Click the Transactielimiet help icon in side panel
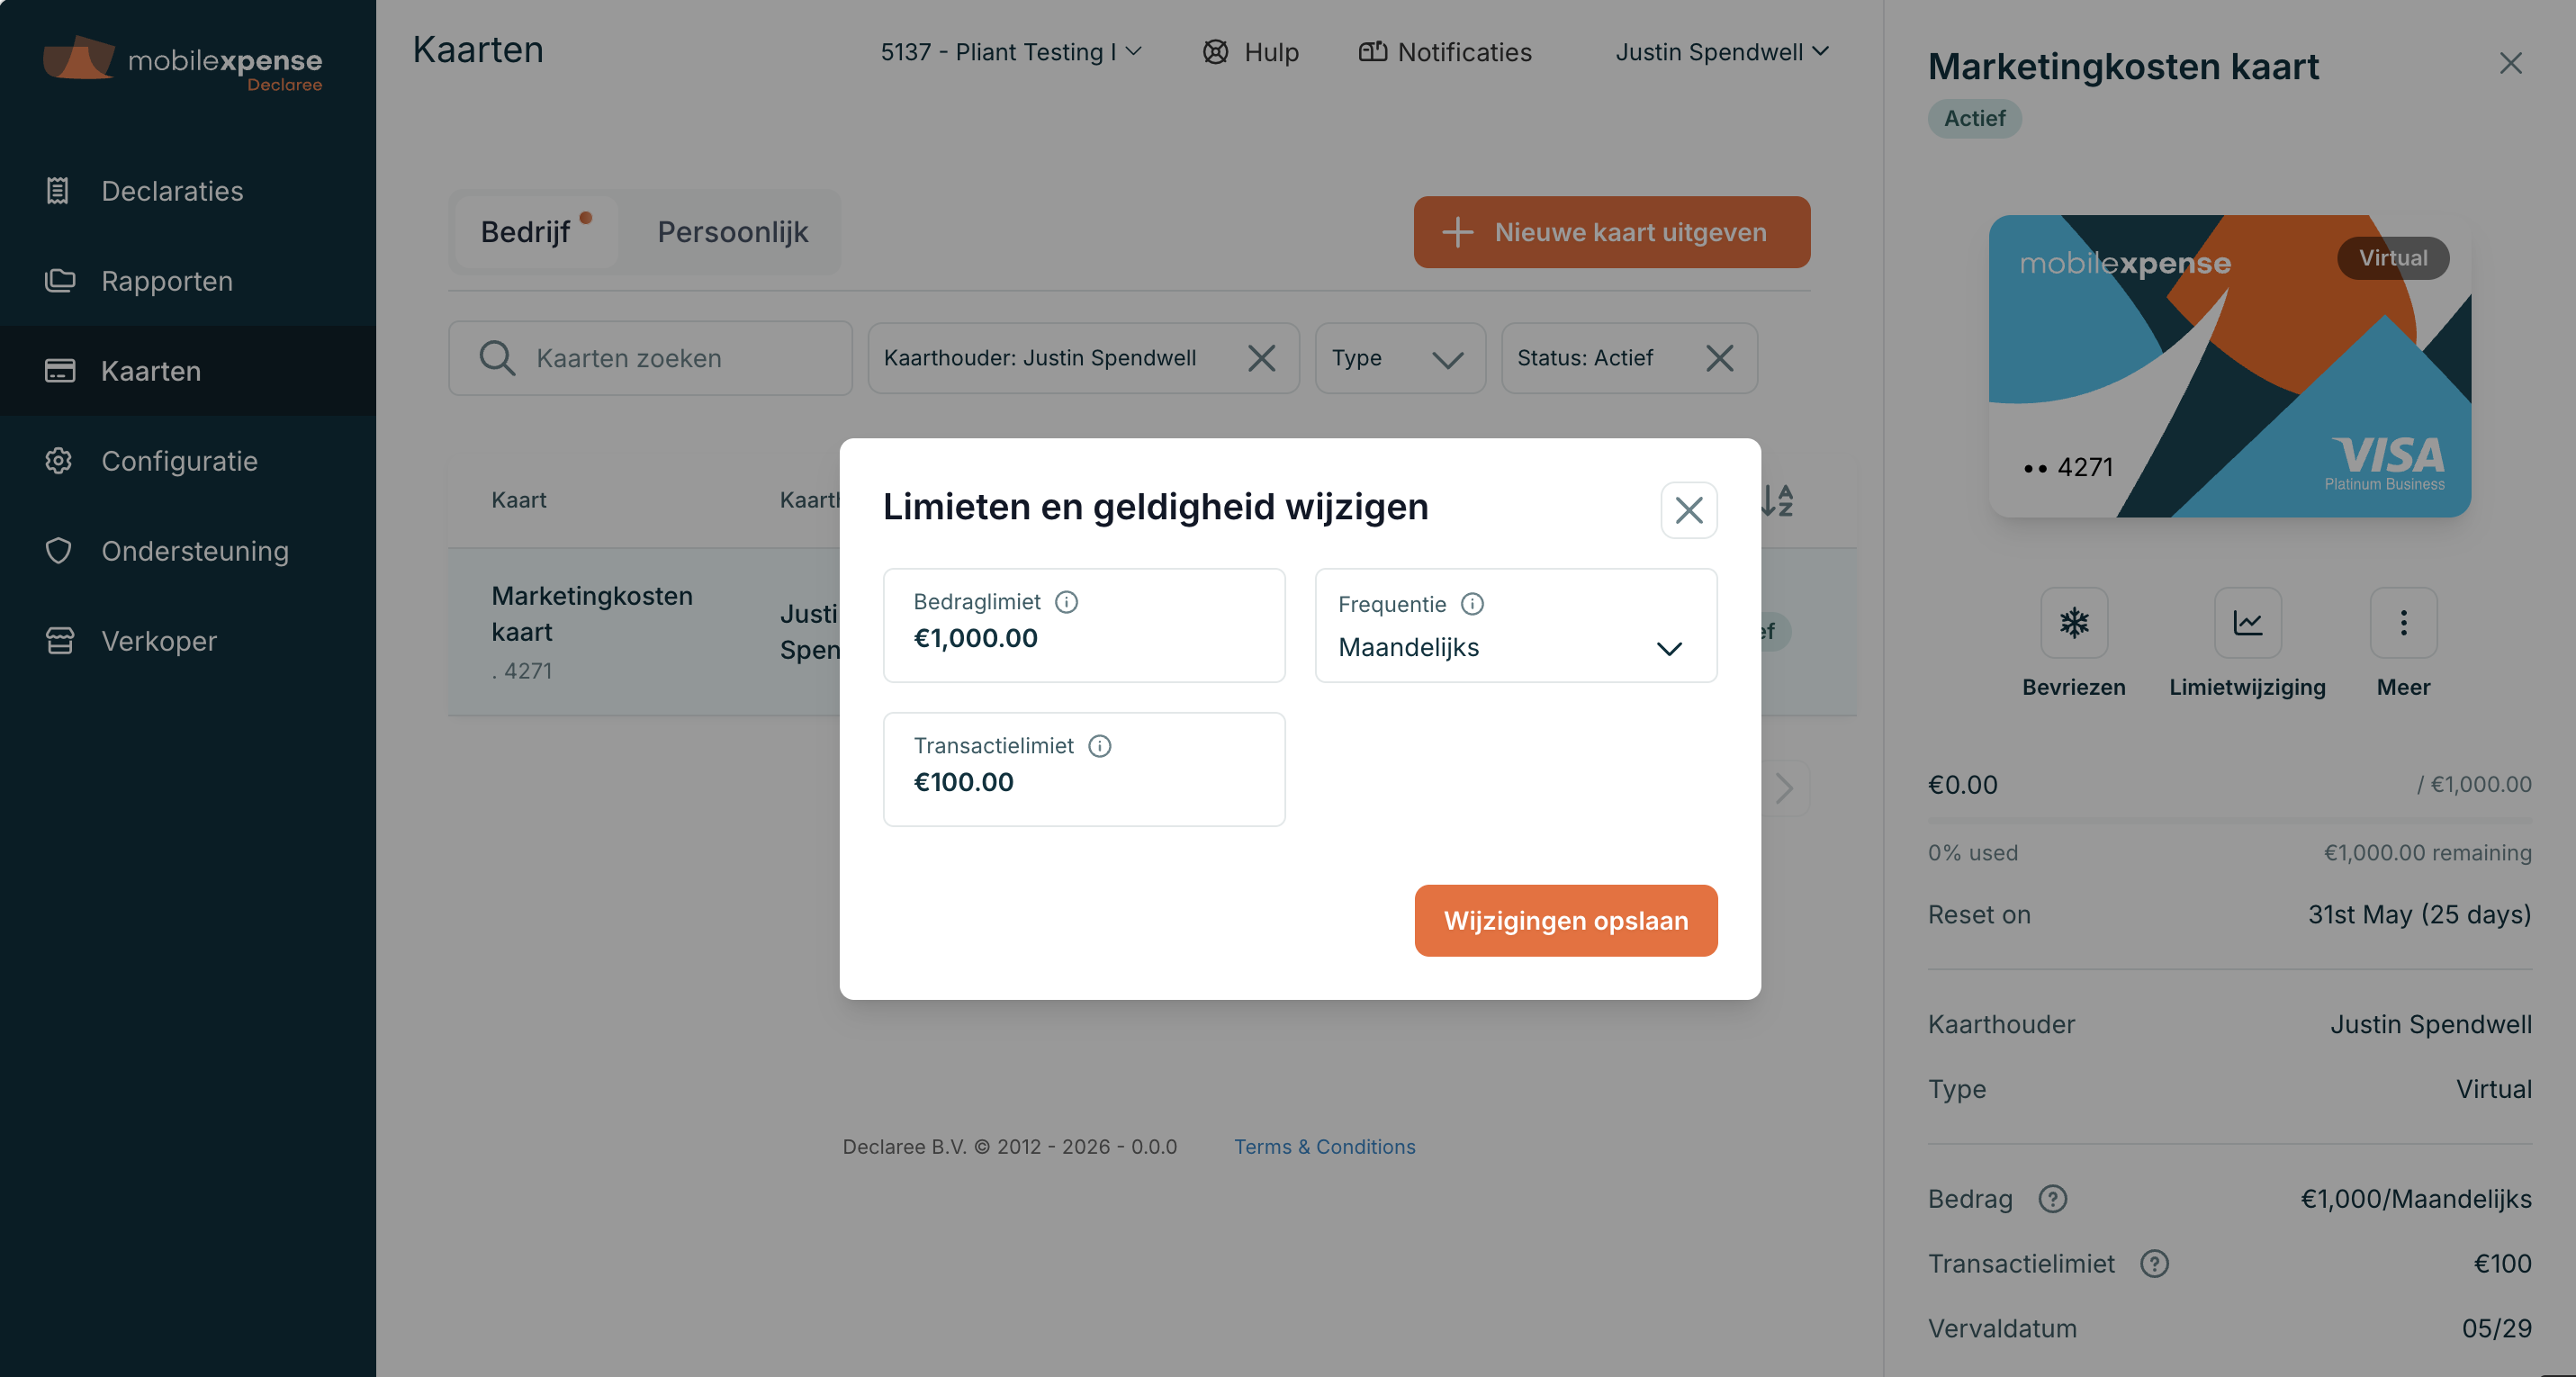 pos(2155,1264)
